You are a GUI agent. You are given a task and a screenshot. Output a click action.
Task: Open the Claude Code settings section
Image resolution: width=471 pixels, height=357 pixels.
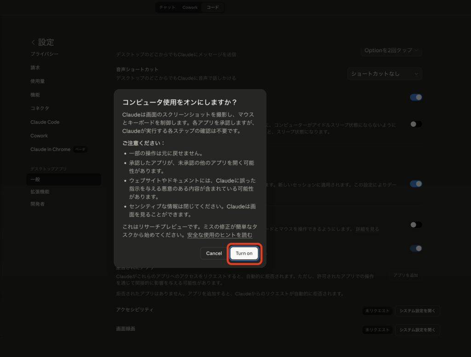[x=45, y=122]
